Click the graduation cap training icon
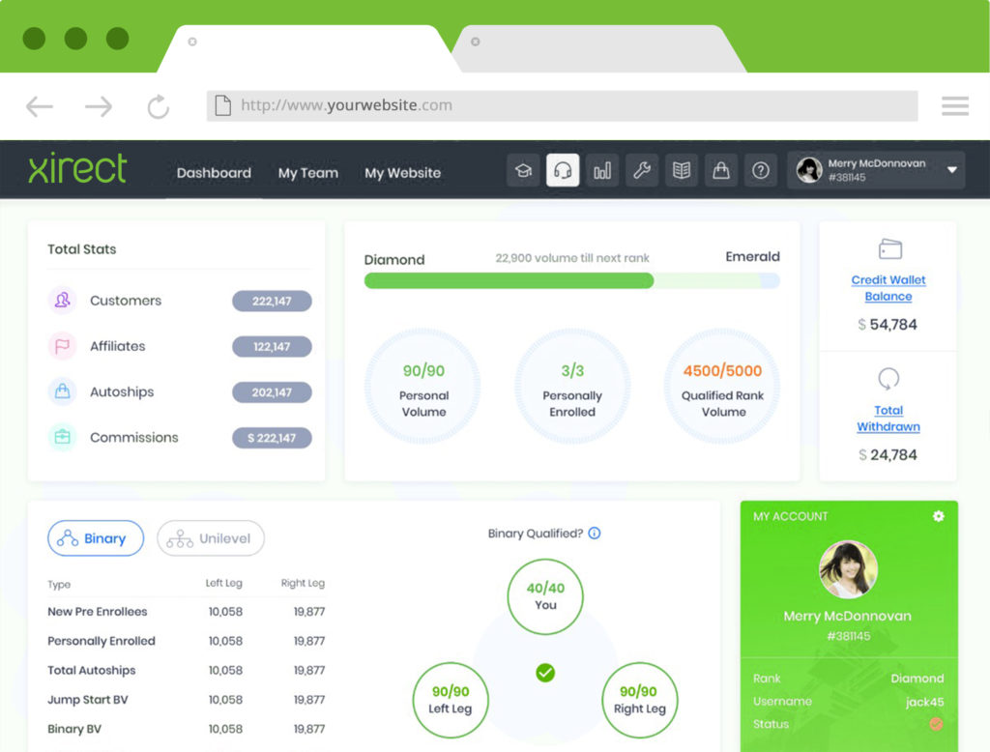 click(523, 170)
